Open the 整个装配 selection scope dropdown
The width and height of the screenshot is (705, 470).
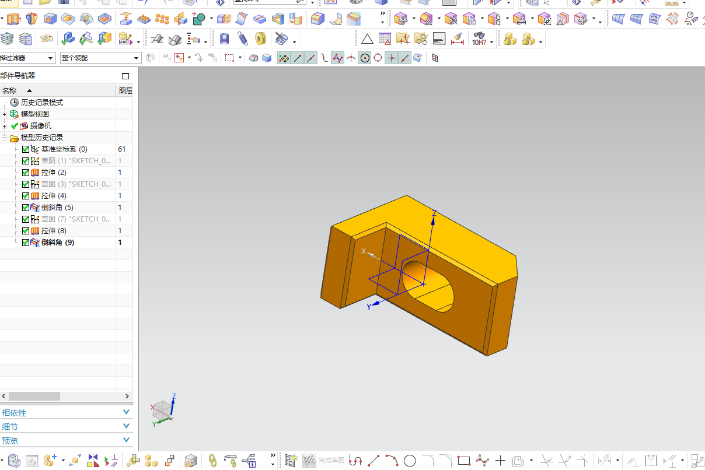tap(100, 58)
